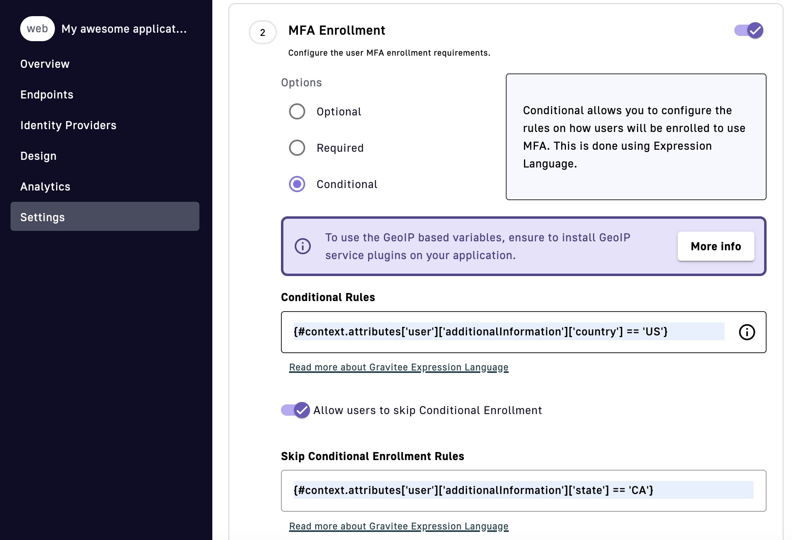This screenshot has height=540, width=792.
Task: Click the info icon beside Conditional Rules field
Action: point(747,332)
